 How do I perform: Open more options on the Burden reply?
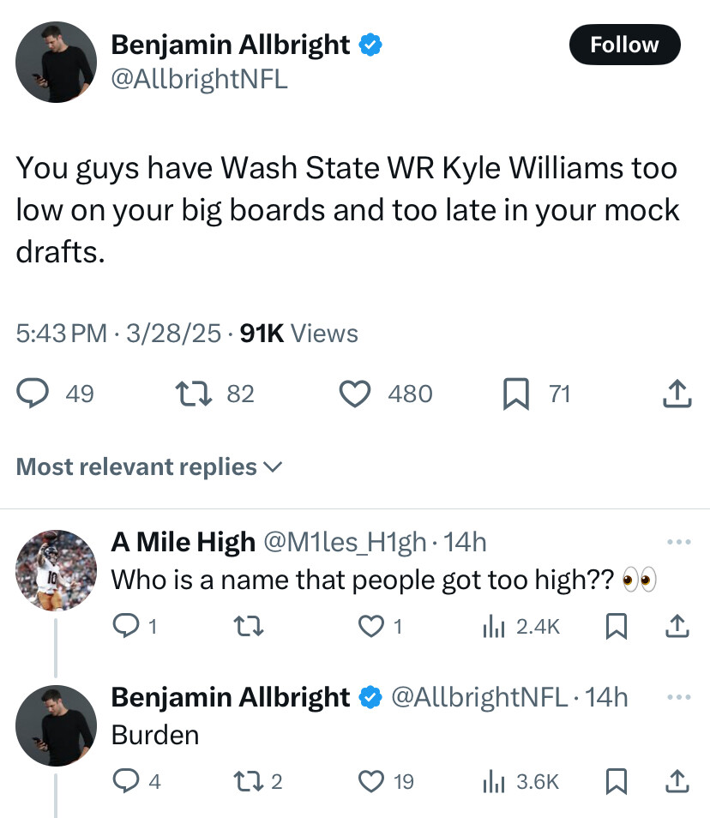click(x=677, y=697)
